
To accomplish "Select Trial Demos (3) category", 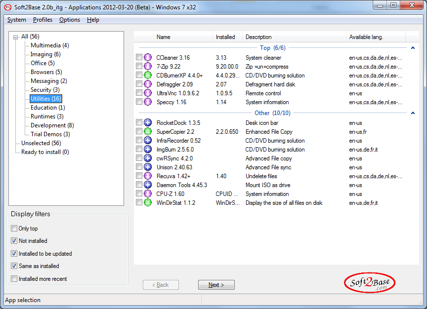I will 50,134.
